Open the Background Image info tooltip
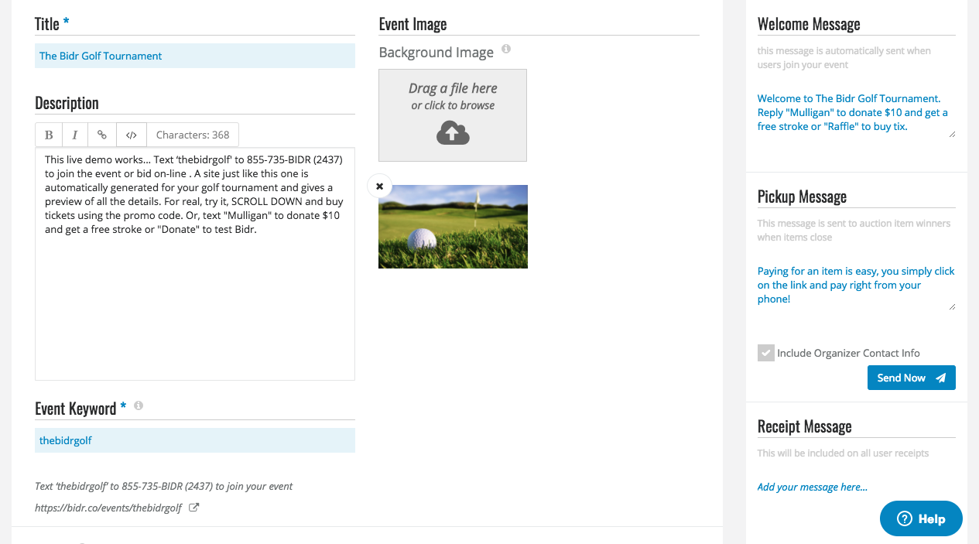Viewport: 979px width, 544px height. 506,49
